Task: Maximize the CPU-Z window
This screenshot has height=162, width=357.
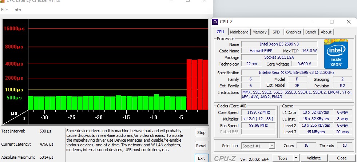Action: [x=332, y=22]
